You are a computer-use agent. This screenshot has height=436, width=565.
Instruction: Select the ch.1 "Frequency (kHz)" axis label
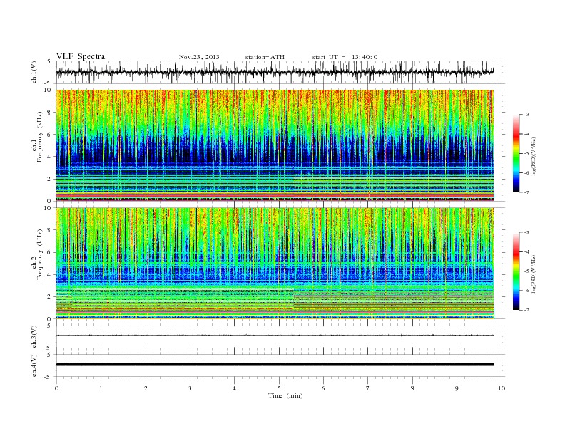[39, 137]
